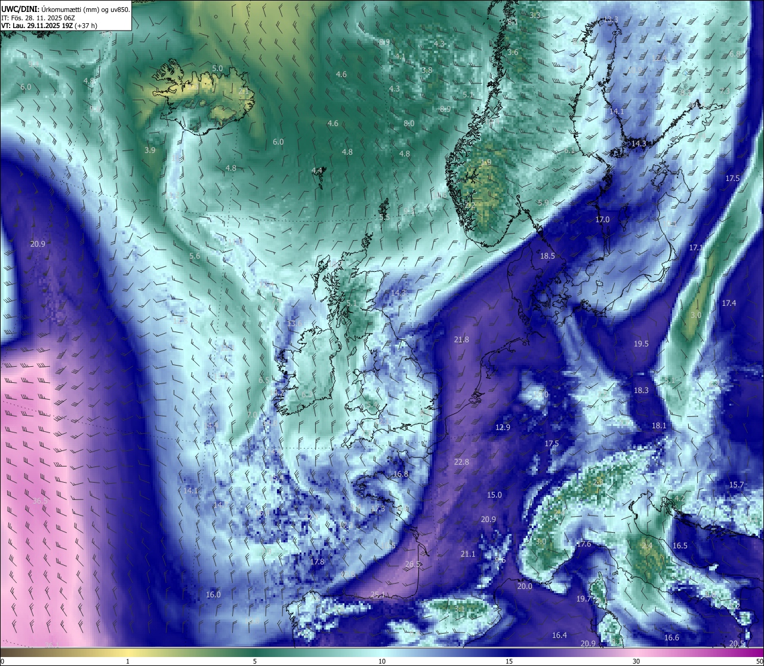The height and width of the screenshot is (666, 764).
Task: Click the 18.1 value on the map
Action: [659, 426]
